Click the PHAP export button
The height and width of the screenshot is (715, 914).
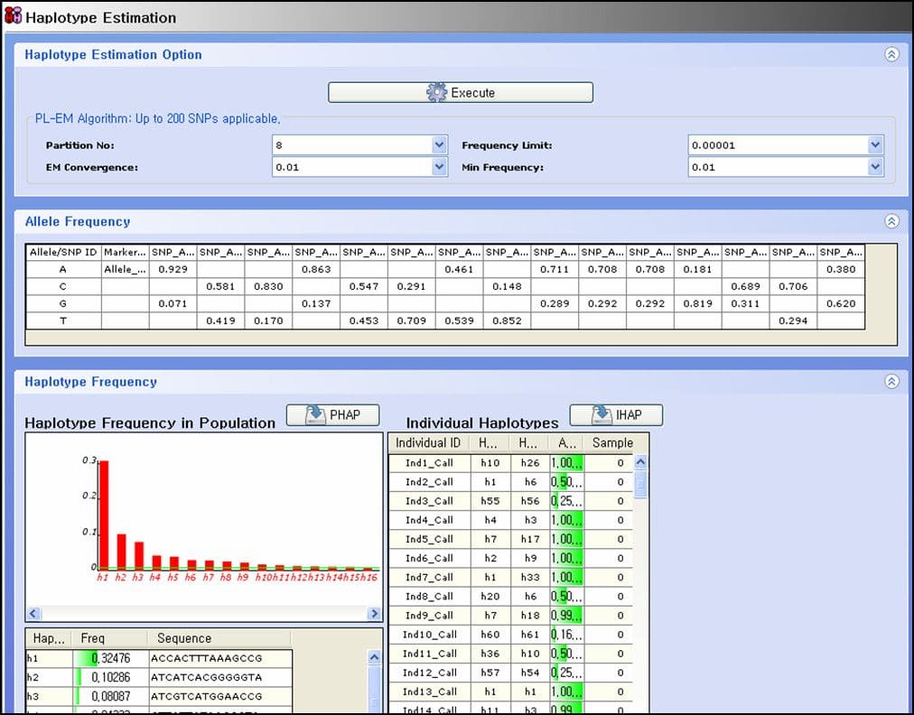[x=332, y=415]
